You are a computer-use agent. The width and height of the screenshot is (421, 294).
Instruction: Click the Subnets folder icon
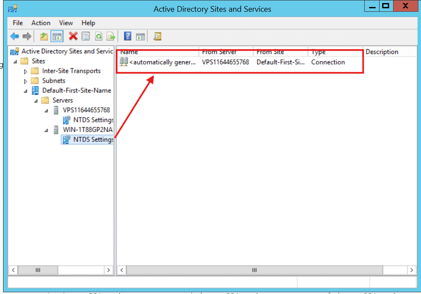pos(35,81)
